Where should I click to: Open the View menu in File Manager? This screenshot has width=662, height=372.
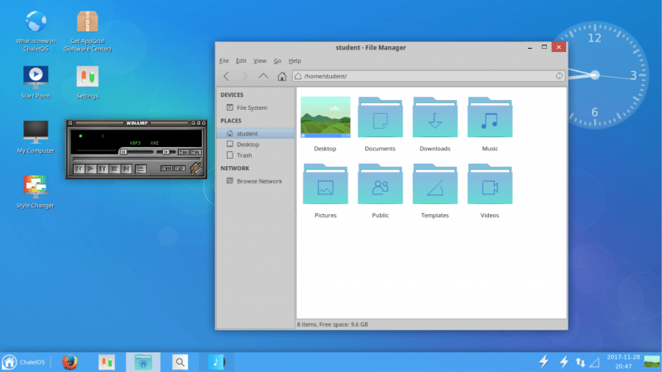tap(260, 60)
